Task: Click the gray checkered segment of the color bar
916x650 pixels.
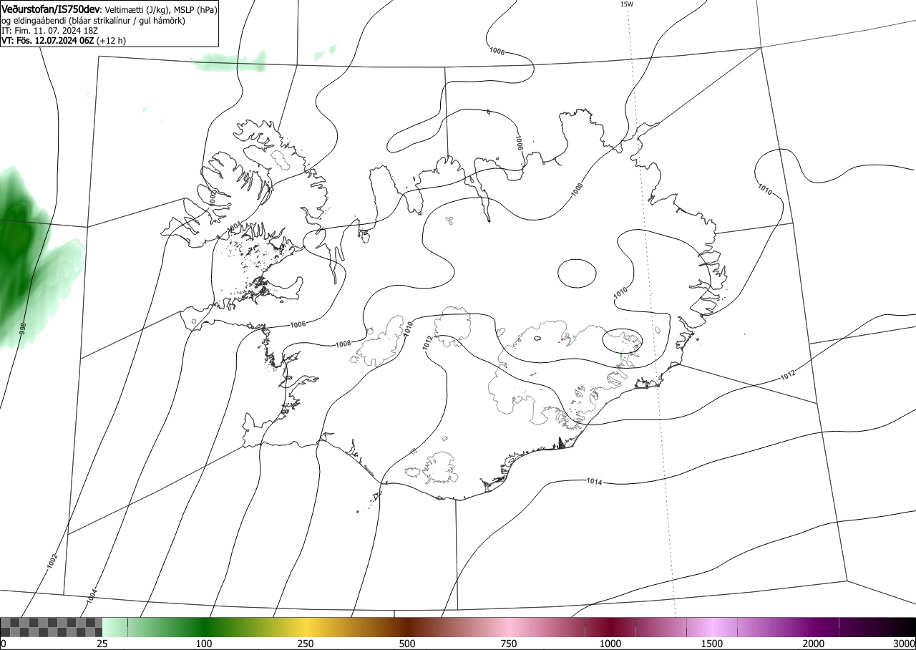Action: pyautogui.click(x=52, y=627)
